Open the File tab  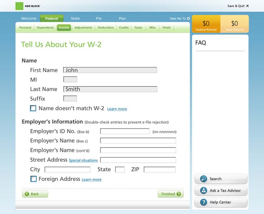pos(99,19)
